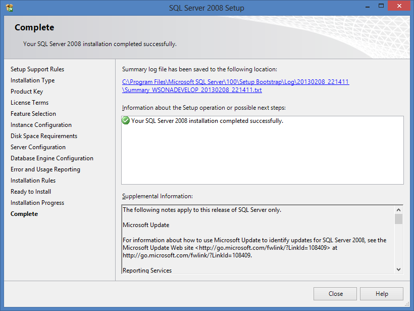The width and height of the screenshot is (414, 311).
Task: Open Help for setup
Action: click(x=382, y=293)
